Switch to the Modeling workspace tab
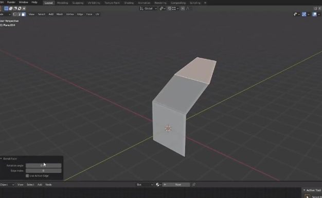 tap(63, 3)
